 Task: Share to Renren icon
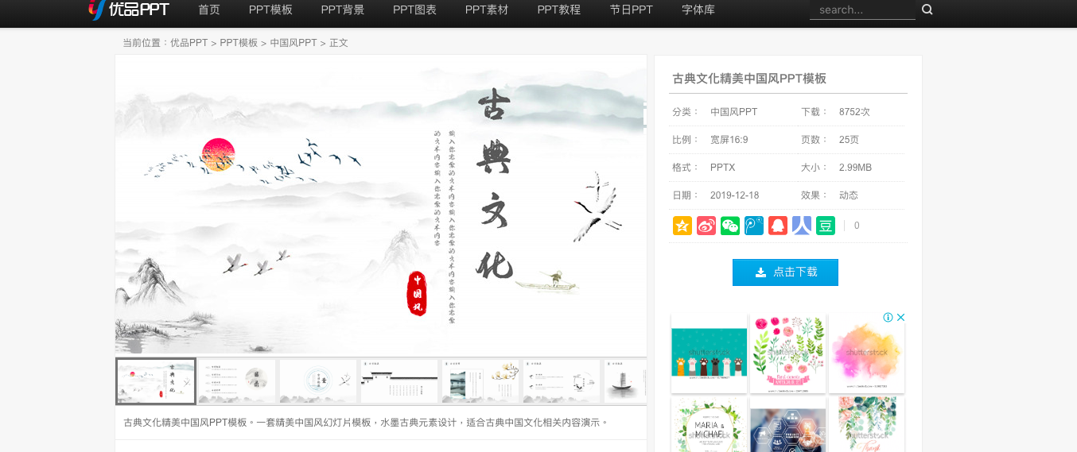[802, 226]
